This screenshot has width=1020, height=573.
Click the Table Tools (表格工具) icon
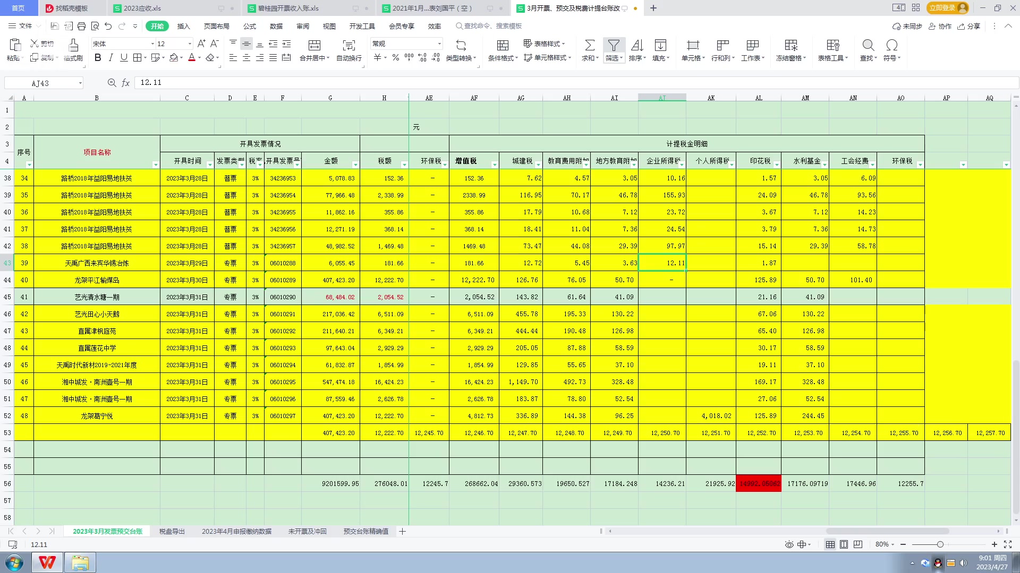point(833,45)
